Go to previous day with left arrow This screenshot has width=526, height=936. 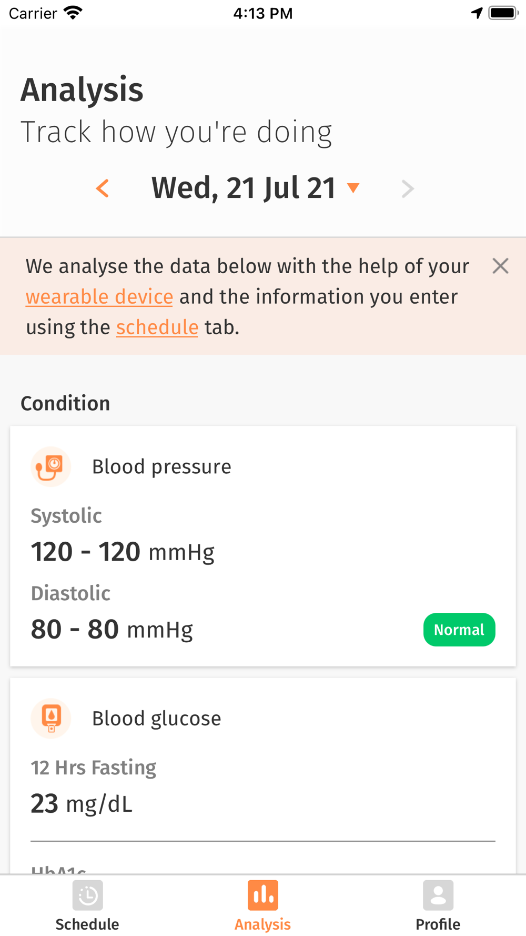pos(103,188)
